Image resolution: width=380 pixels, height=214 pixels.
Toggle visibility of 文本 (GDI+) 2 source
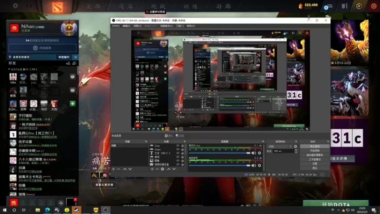(x=178, y=153)
